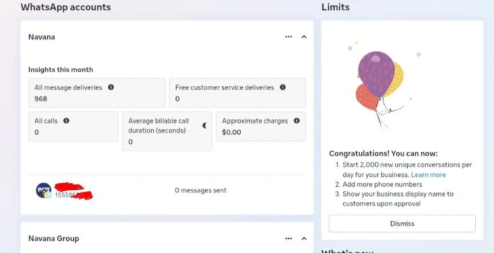Click the Free customer service deliveries card

pos(237,93)
